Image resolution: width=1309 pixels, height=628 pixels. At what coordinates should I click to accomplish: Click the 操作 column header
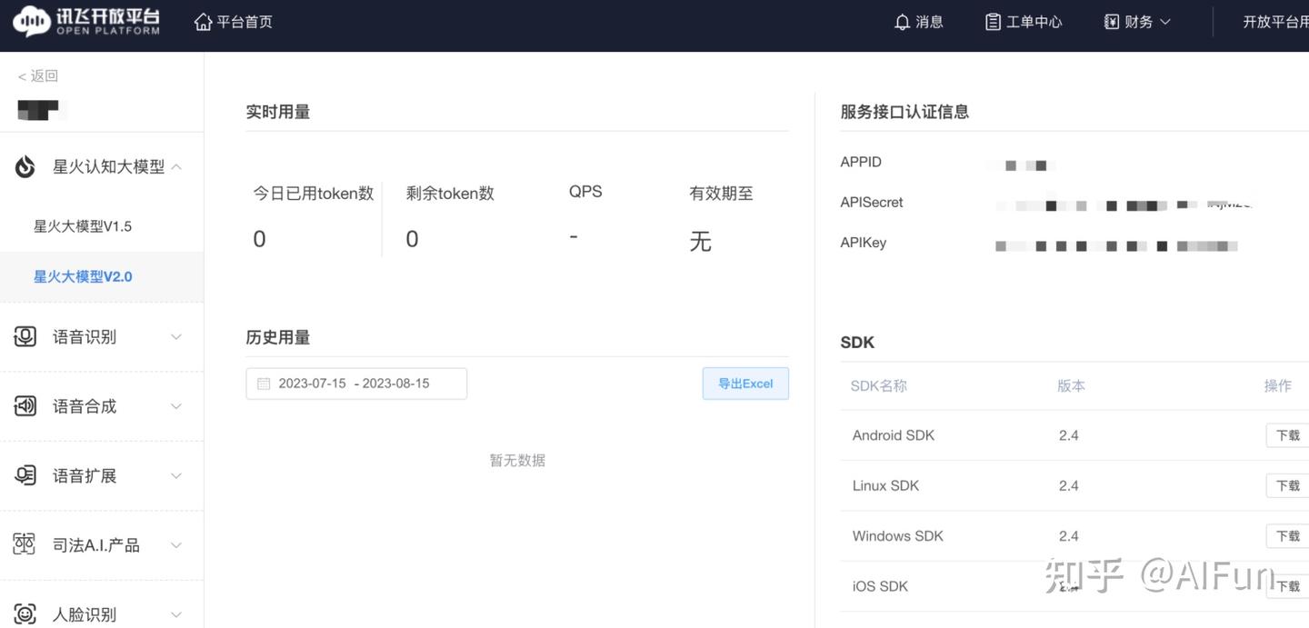pos(1277,386)
